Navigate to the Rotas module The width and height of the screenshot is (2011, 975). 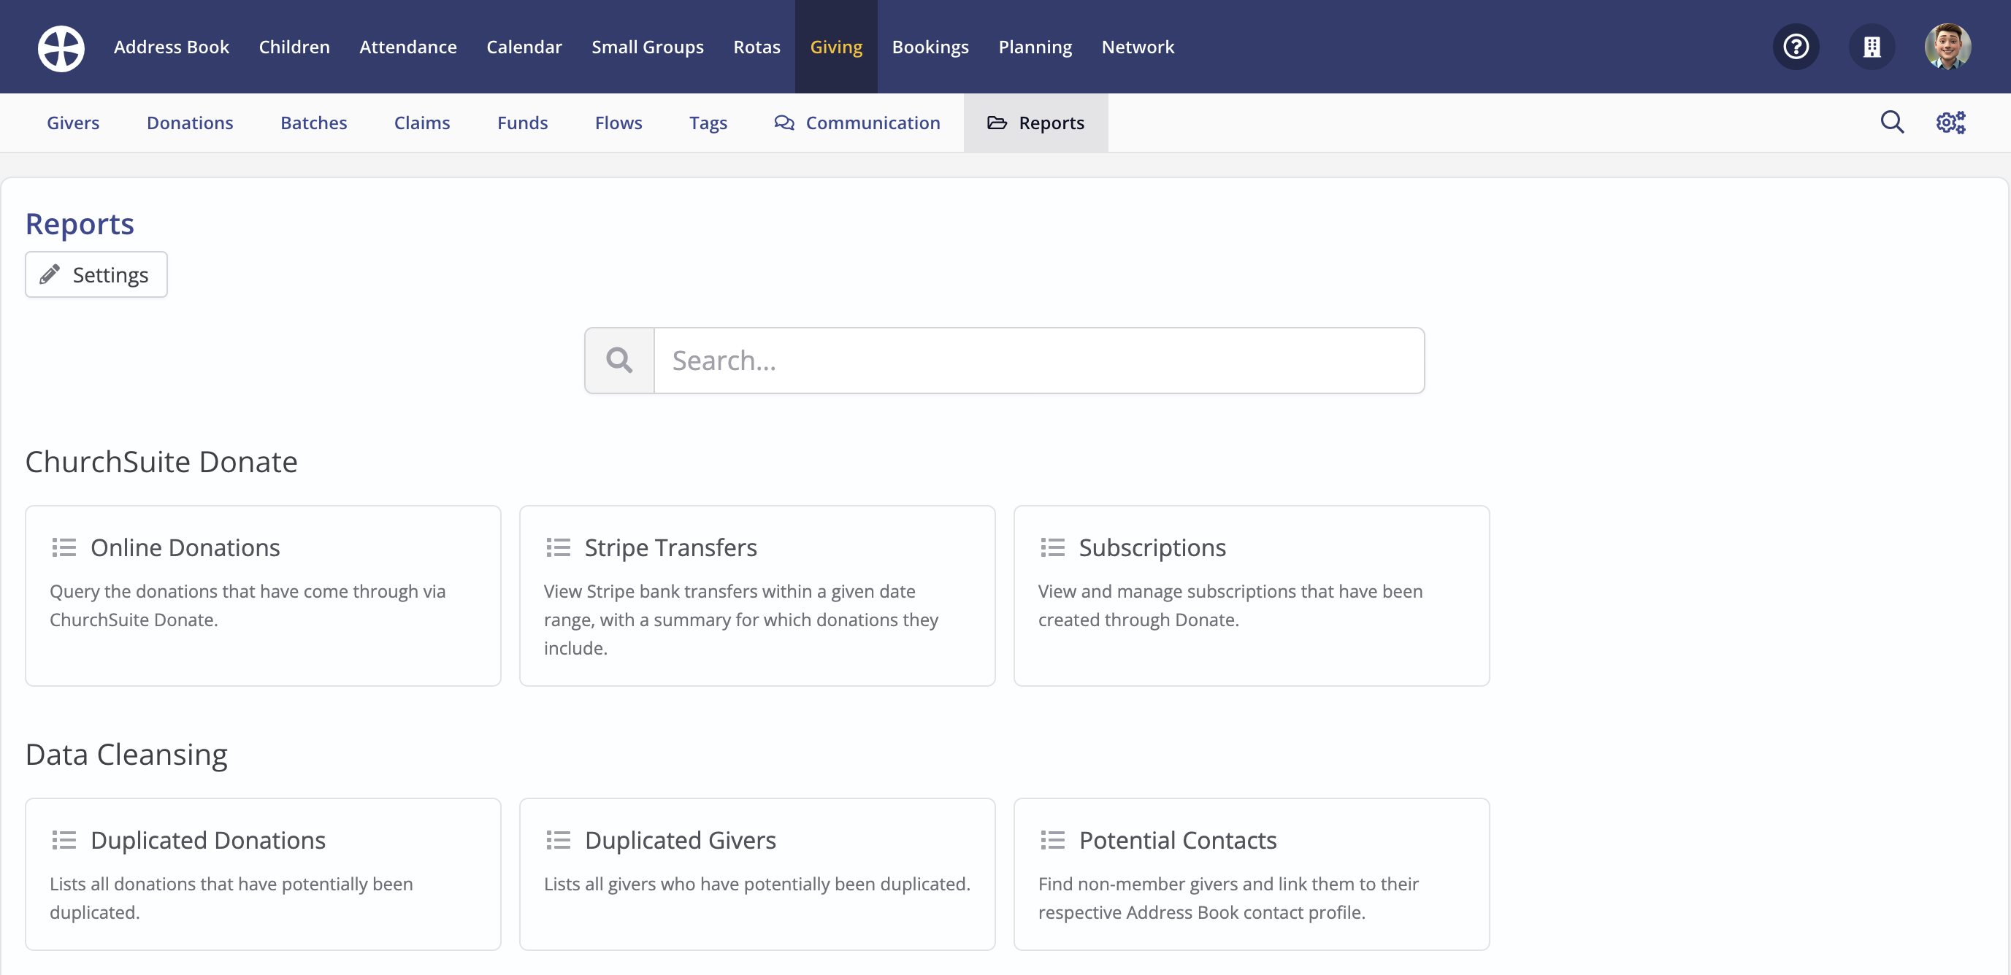tap(756, 47)
